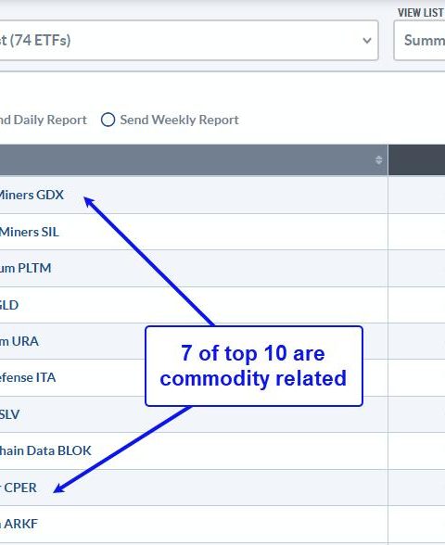Click the Send Daily Report label
Image resolution: width=445 pixels, height=545 pixels.
(x=43, y=120)
